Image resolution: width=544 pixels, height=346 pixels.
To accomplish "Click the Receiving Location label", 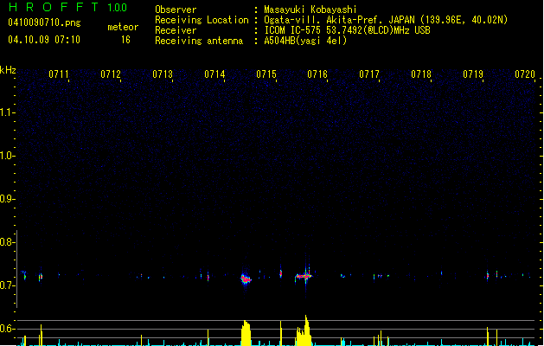I will 202,20.
